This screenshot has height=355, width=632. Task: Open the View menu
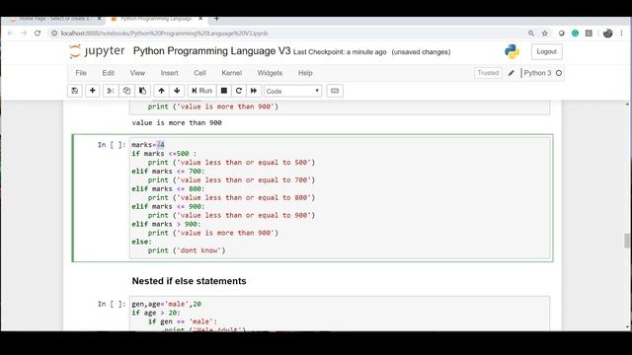click(x=137, y=73)
